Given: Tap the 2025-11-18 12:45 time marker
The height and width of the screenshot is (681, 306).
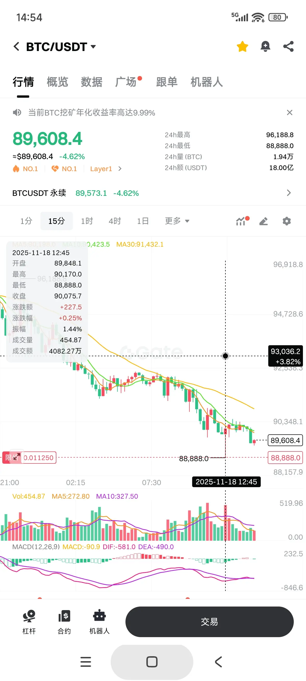Looking at the screenshot, I should 226,482.
